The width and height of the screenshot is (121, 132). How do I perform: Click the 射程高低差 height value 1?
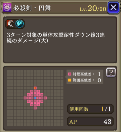tap(99, 74)
